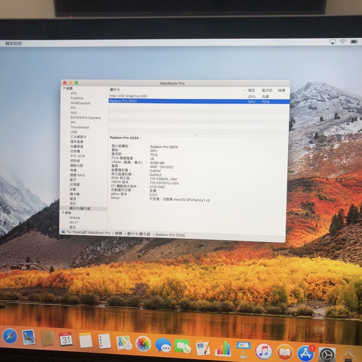This screenshot has width=362, height=362.
Task: Sort by the 插槽 column header
Action: (282, 90)
